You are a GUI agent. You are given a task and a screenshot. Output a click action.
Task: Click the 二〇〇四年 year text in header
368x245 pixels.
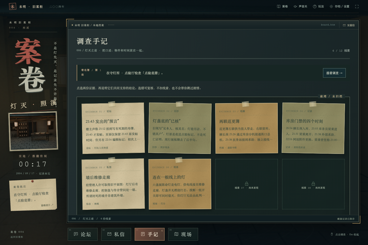point(57,7)
